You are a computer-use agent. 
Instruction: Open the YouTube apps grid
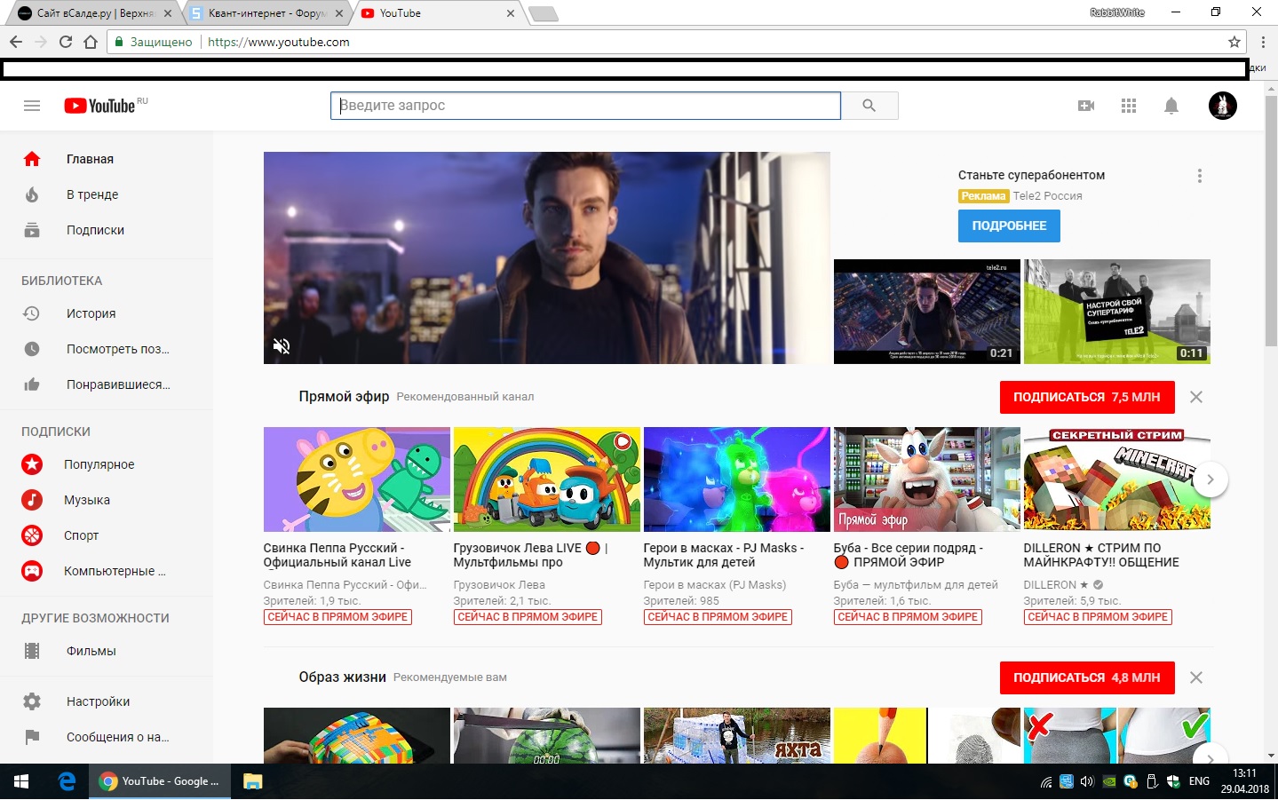click(x=1129, y=106)
